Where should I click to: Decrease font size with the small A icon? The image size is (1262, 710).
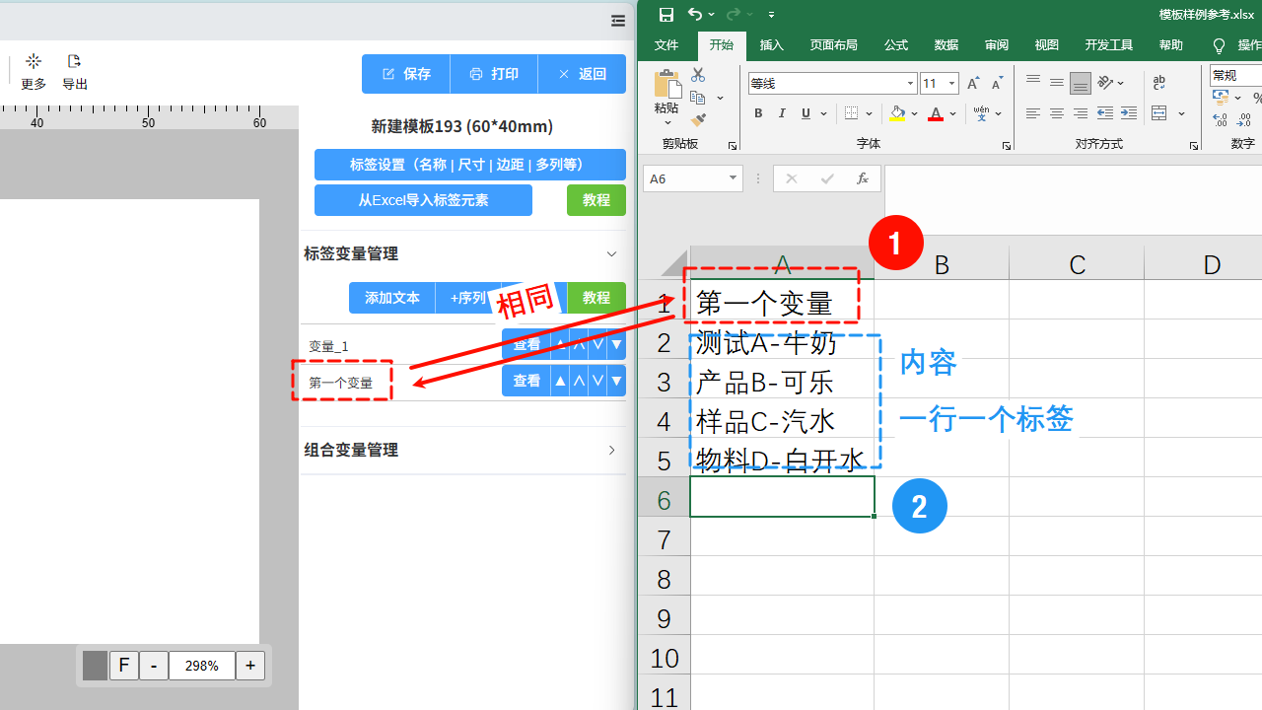(x=997, y=84)
